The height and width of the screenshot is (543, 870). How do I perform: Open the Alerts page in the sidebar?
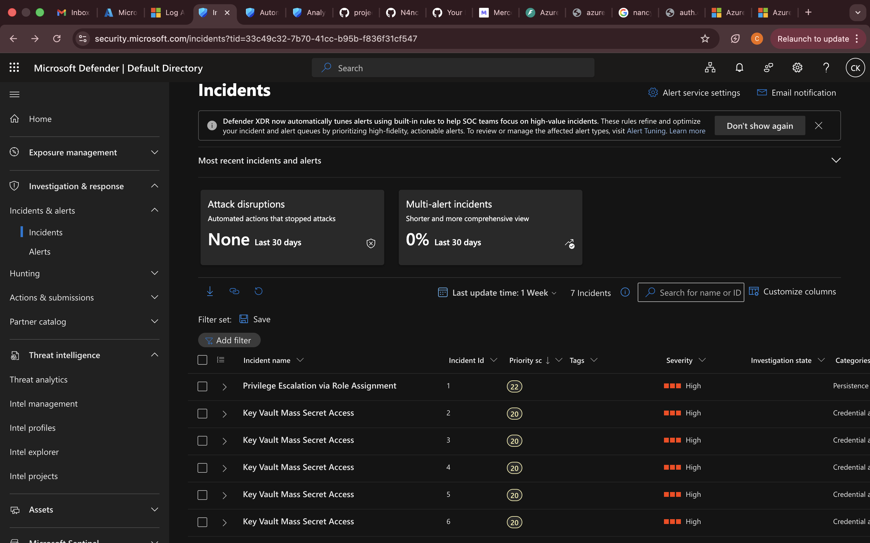[x=40, y=252]
